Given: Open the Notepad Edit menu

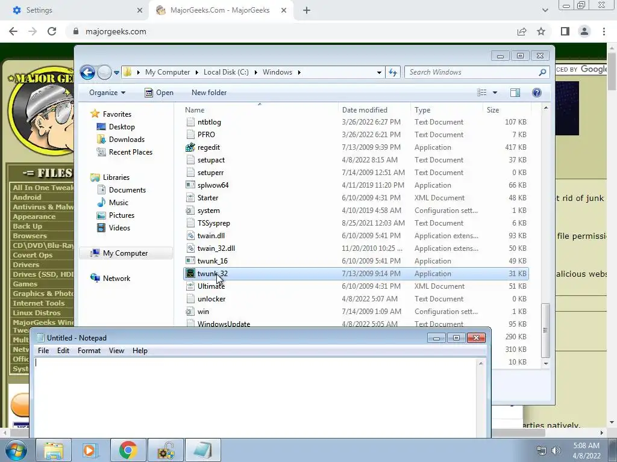Looking at the screenshot, I should 63,351.
